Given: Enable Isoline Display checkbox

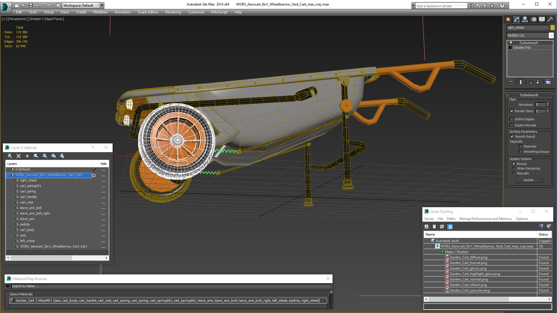Looking at the screenshot, I should click(512, 119).
